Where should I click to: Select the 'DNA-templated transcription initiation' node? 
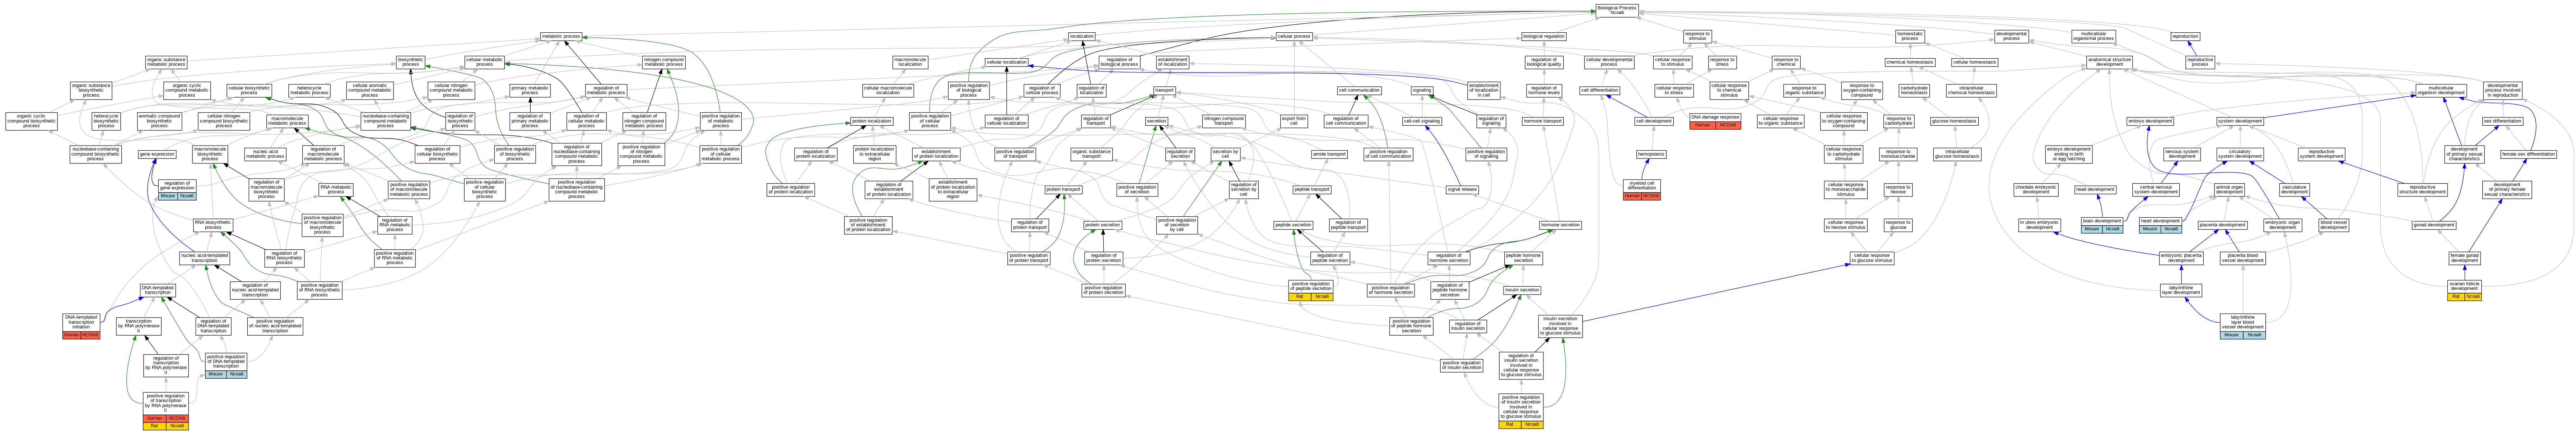81,326
